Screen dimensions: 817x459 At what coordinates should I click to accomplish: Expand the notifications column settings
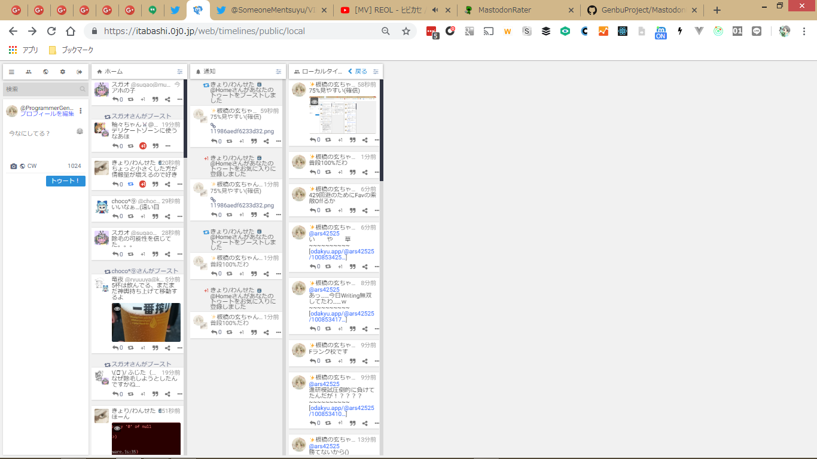point(278,72)
